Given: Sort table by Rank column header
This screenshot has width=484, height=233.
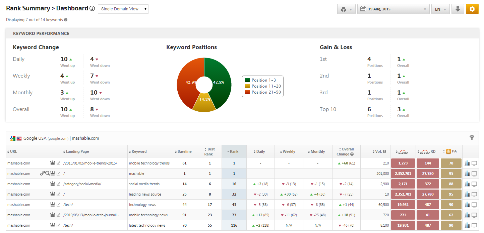Looking at the screenshot, I should click(234, 151).
